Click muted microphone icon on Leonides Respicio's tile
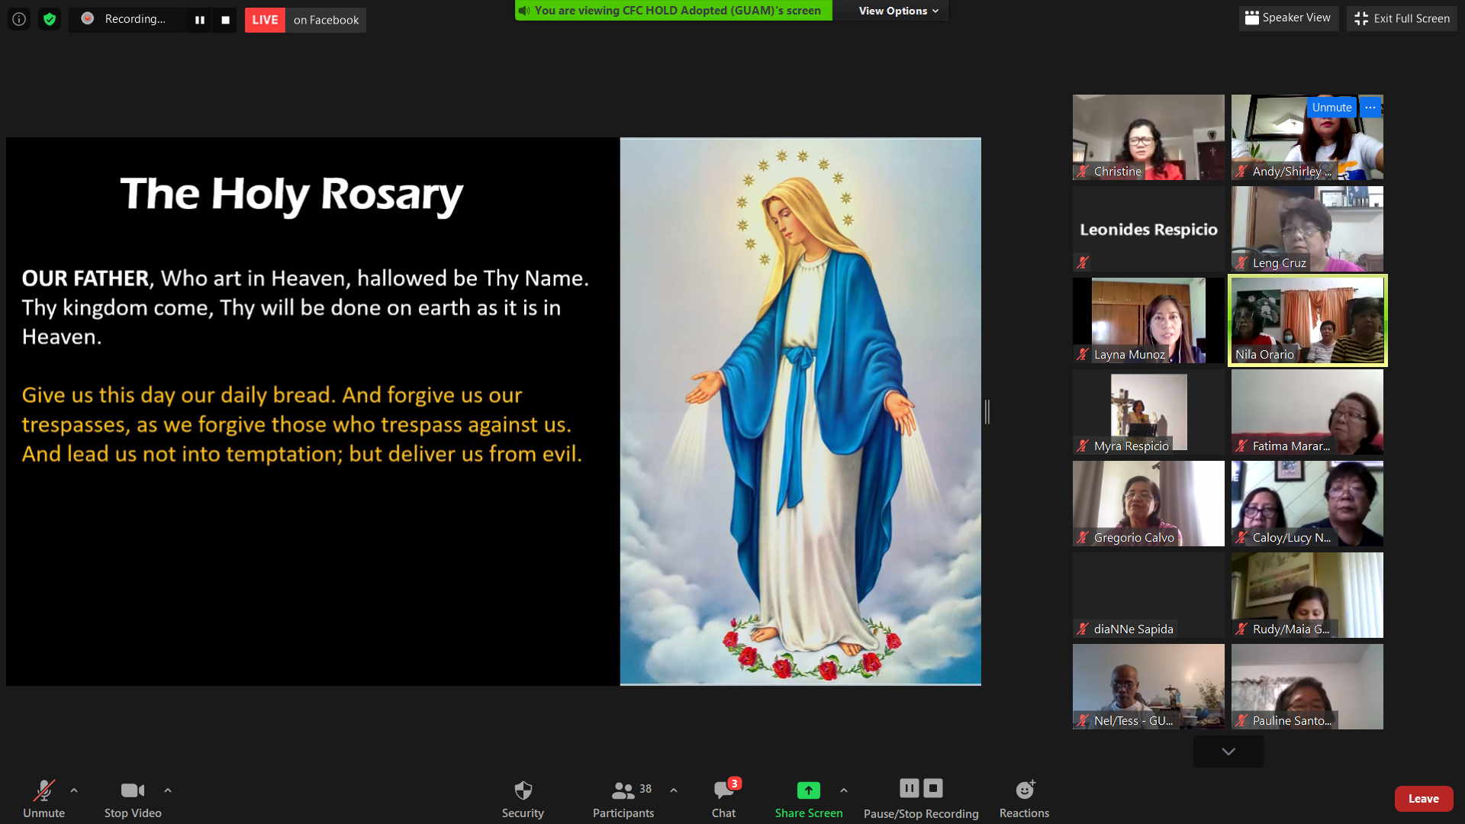 click(x=1083, y=262)
